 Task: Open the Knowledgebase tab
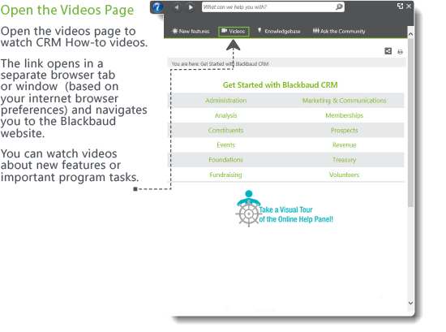[x=279, y=31]
